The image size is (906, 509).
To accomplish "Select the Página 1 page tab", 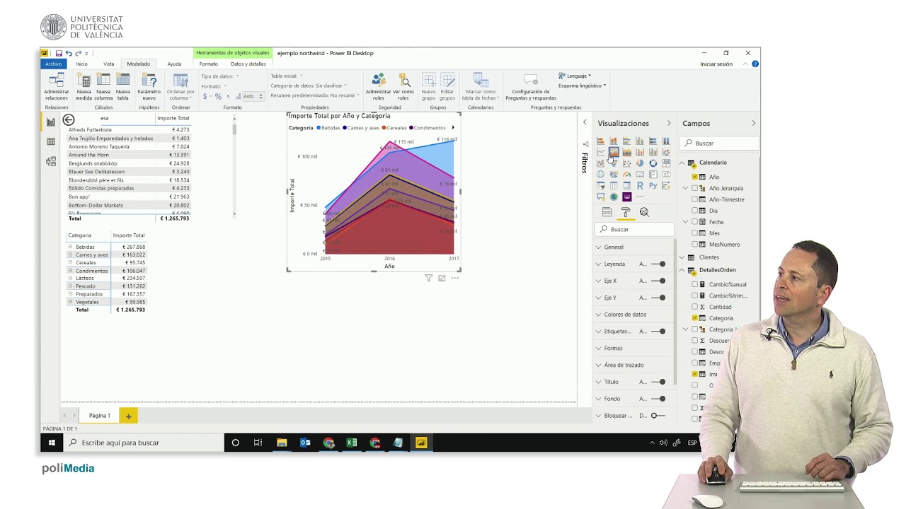I will (100, 416).
